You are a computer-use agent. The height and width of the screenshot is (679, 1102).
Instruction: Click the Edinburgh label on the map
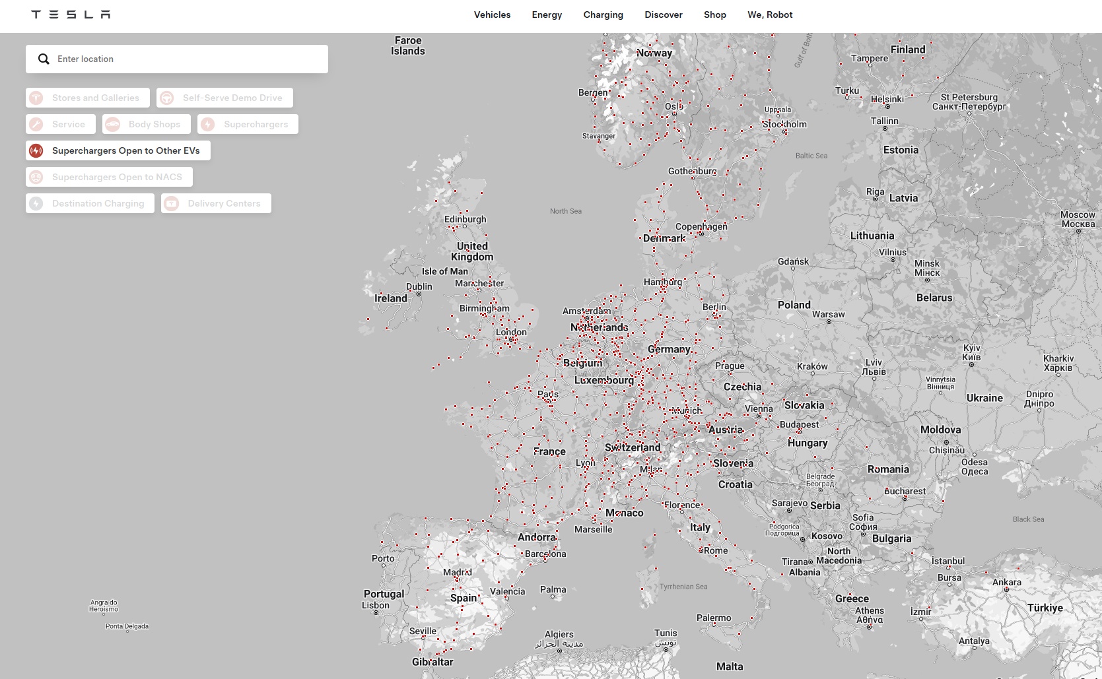[x=465, y=219]
